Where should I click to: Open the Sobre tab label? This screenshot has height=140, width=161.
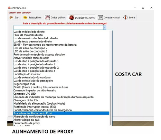[132, 18]
